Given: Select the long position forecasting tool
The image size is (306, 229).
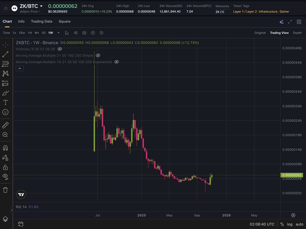Looking at the screenshot, I should [5, 83].
